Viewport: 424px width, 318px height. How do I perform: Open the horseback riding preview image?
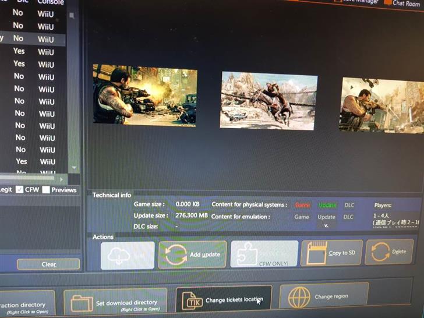click(x=269, y=101)
